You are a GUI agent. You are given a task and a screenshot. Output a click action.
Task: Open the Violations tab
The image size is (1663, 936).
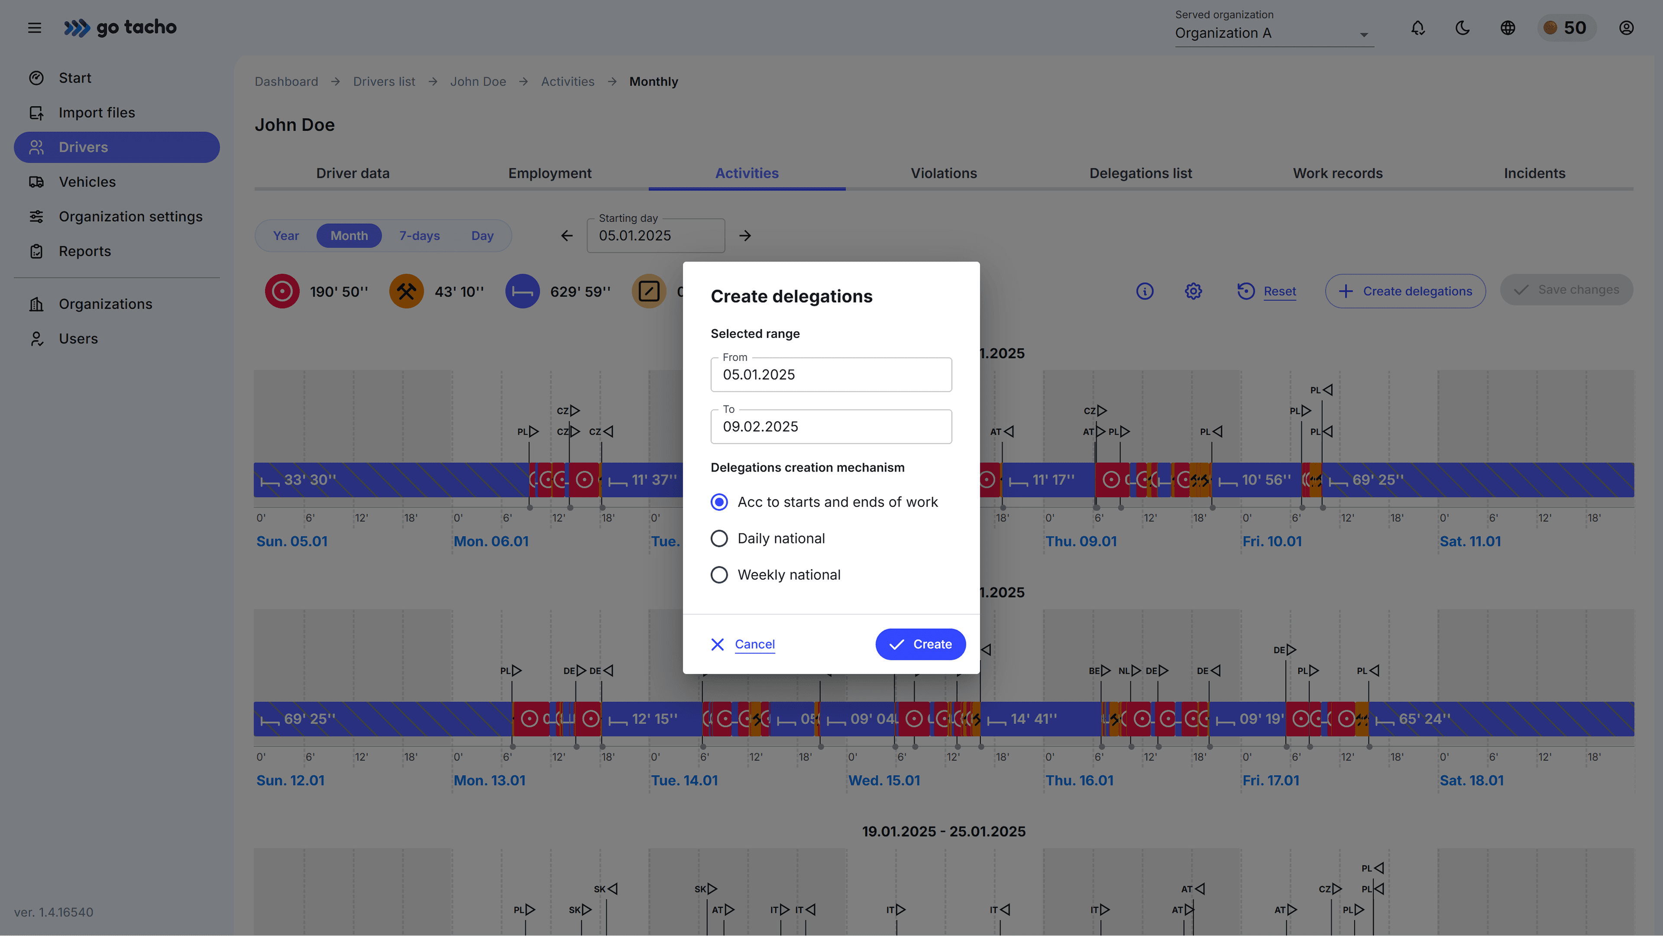pos(943,173)
